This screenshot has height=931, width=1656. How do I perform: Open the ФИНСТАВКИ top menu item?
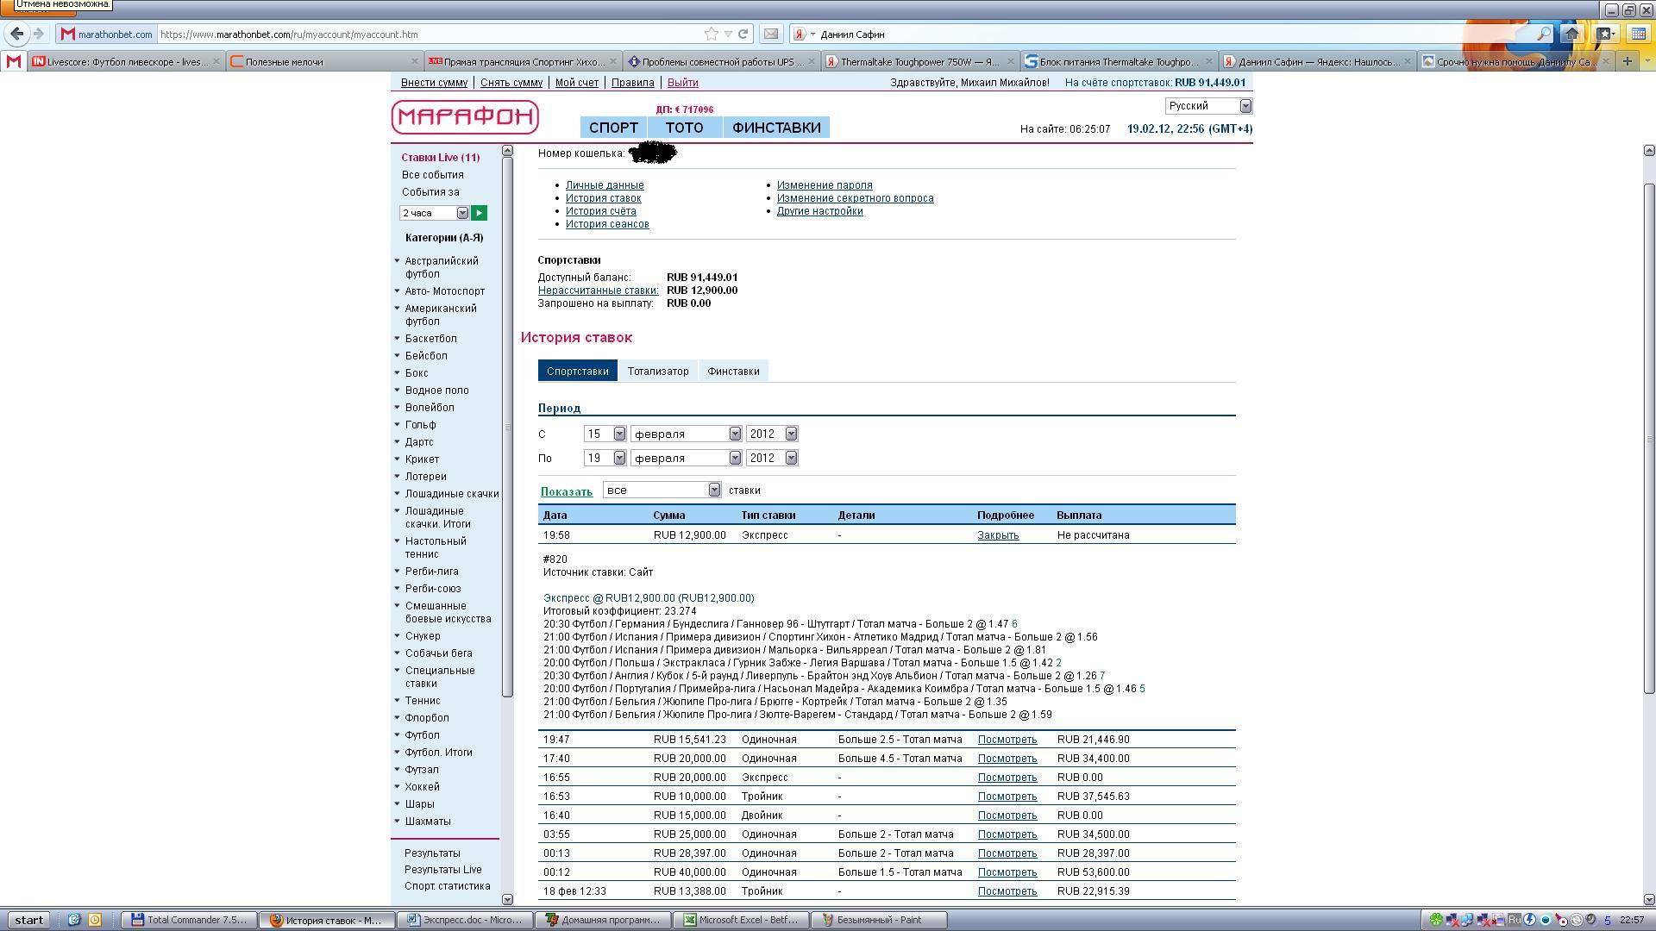(775, 128)
